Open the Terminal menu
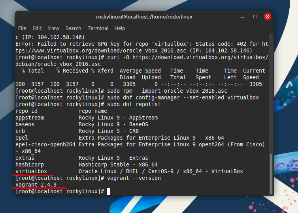This screenshot has width=298, height=213. (x=98, y=28)
